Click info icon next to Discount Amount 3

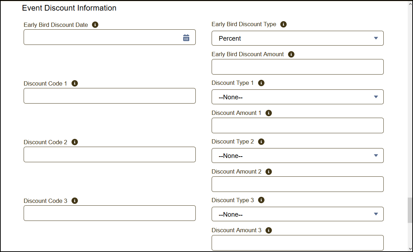268,230
